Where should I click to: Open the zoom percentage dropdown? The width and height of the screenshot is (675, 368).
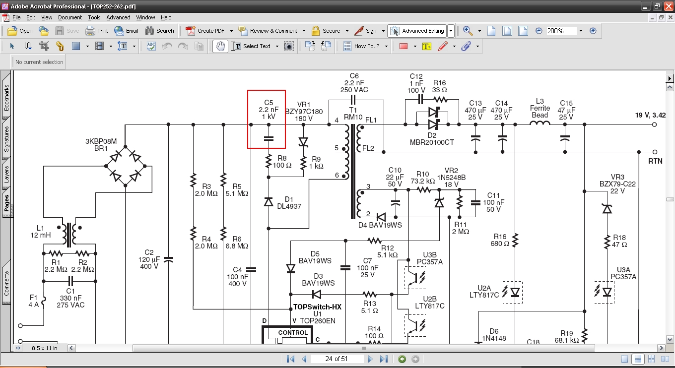[x=580, y=31]
